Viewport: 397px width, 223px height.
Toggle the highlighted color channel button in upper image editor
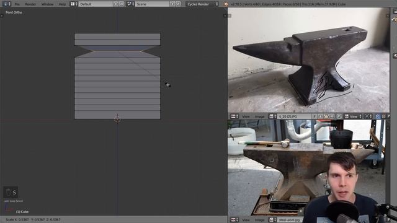(378, 116)
